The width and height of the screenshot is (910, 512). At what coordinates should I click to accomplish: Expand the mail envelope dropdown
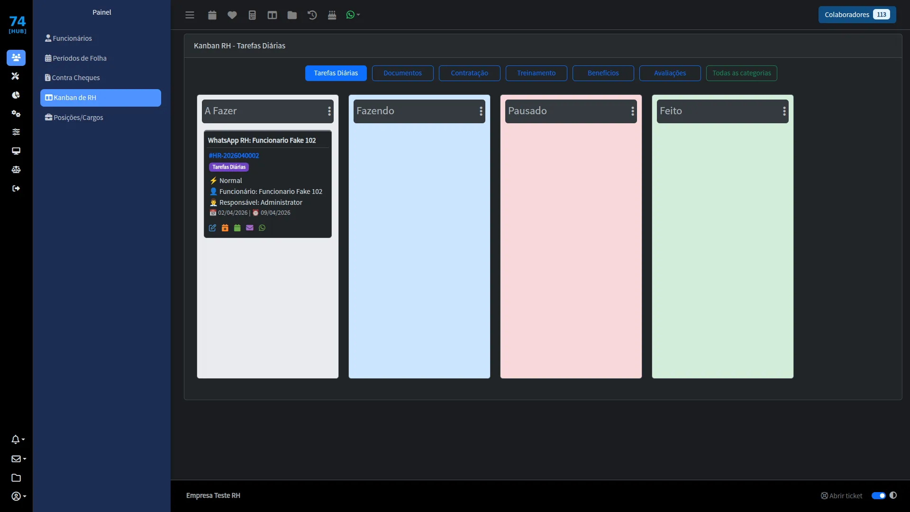click(x=18, y=458)
